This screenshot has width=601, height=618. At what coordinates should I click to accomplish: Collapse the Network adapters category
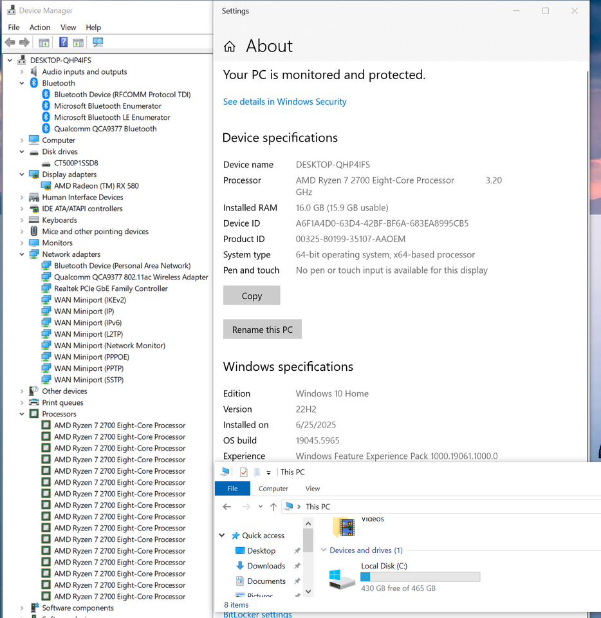pyautogui.click(x=21, y=254)
